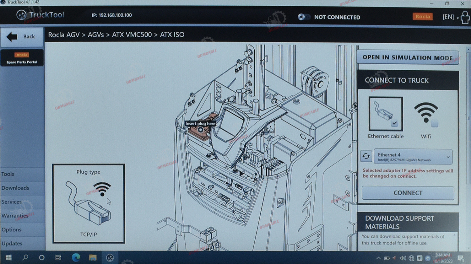Click the ATX ISO breadcrumb

click(172, 35)
